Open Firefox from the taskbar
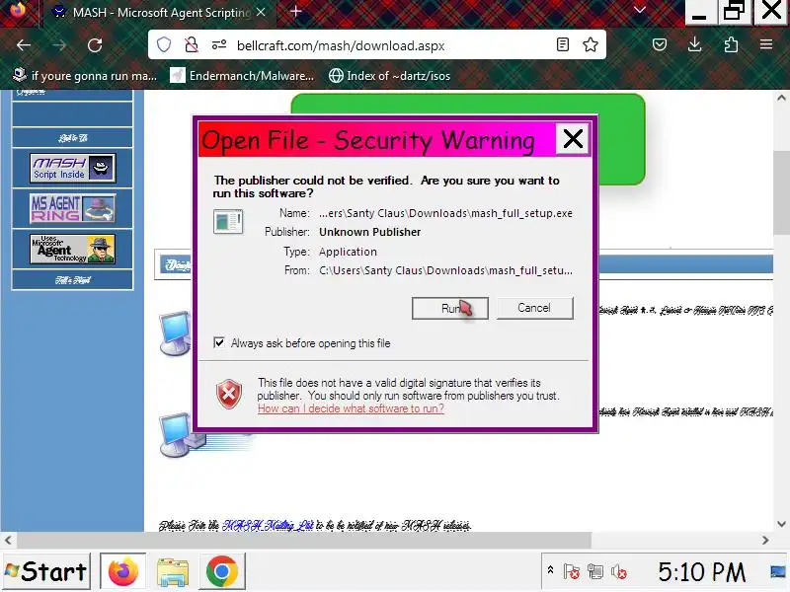790x592 pixels. [x=122, y=571]
